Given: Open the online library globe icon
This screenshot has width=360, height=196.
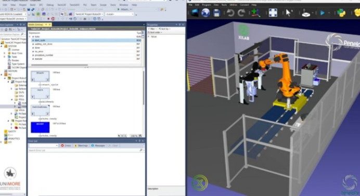Looking at the screenshot, I should pos(205,12).
